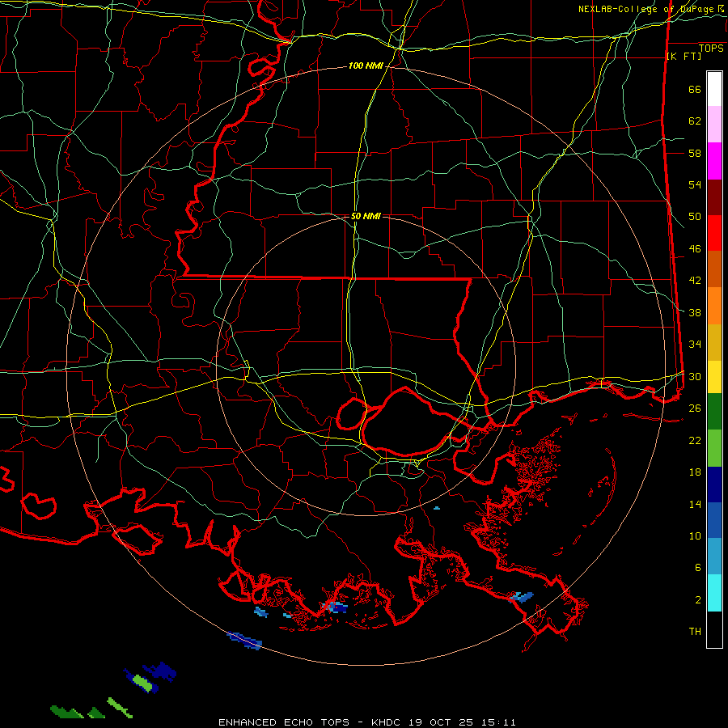Image resolution: width=728 pixels, height=728 pixels.
Task: Click the legend value 62
Action: (695, 121)
